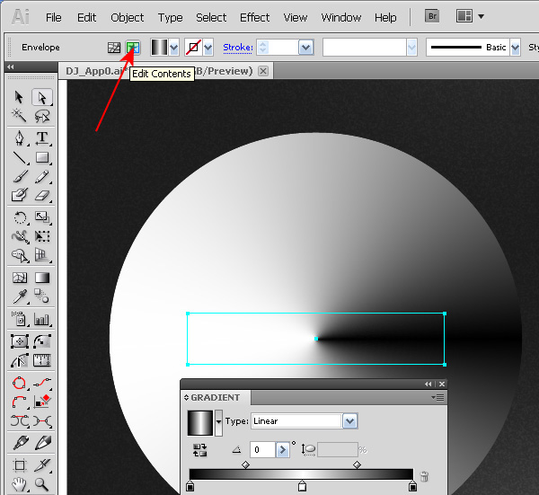Open the stroke weight dropdown
Image resolution: width=539 pixels, height=495 pixels.
click(306, 47)
